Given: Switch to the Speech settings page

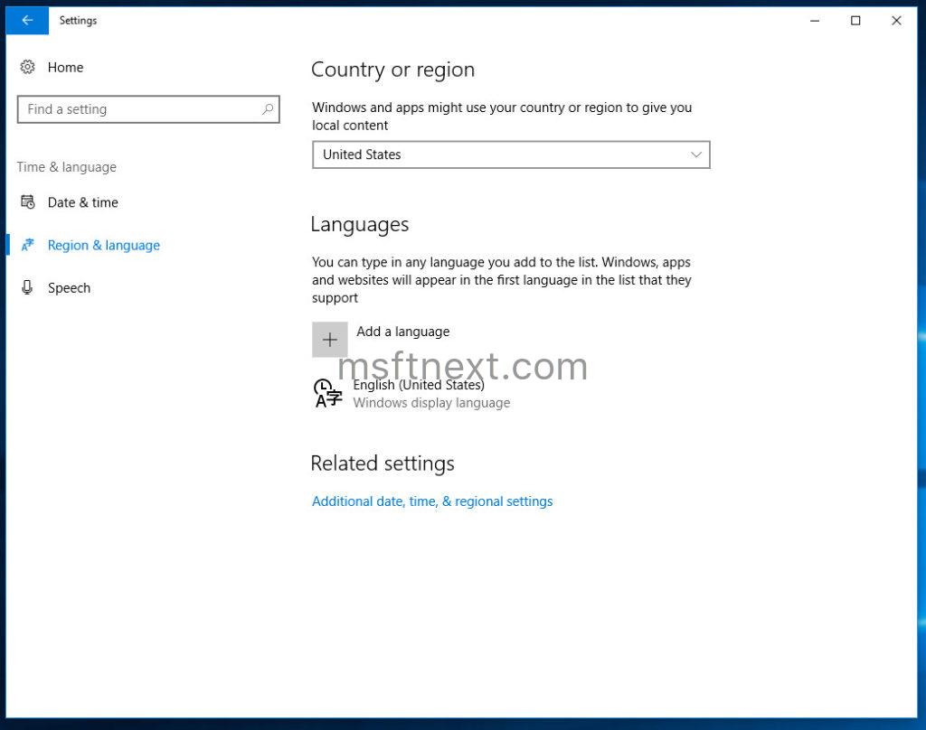Looking at the screenshot, I should pyautogui.click(x=69, y=287).
